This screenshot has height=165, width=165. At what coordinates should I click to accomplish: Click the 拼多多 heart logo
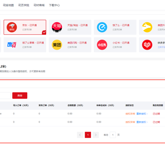147,45
